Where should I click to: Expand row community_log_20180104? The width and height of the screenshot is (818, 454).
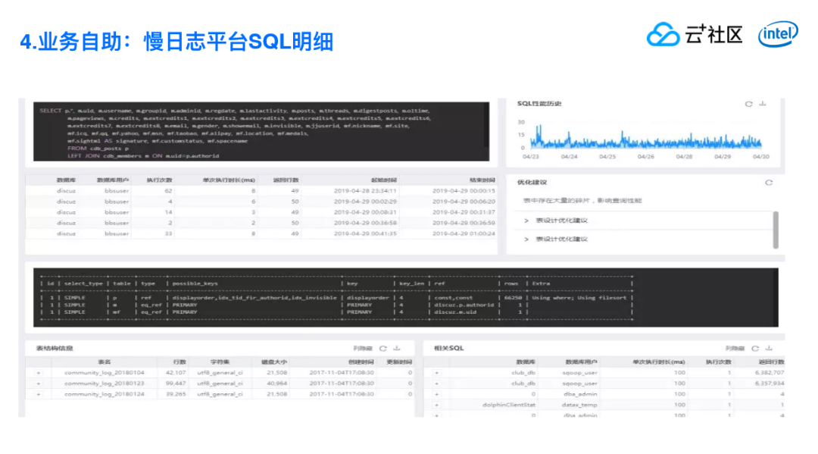[x=38, y=373]
